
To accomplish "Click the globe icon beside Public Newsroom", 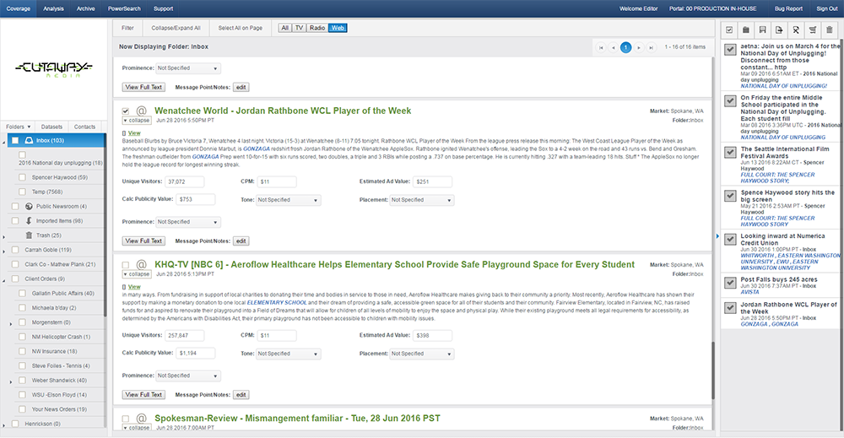I will (29, 206).
